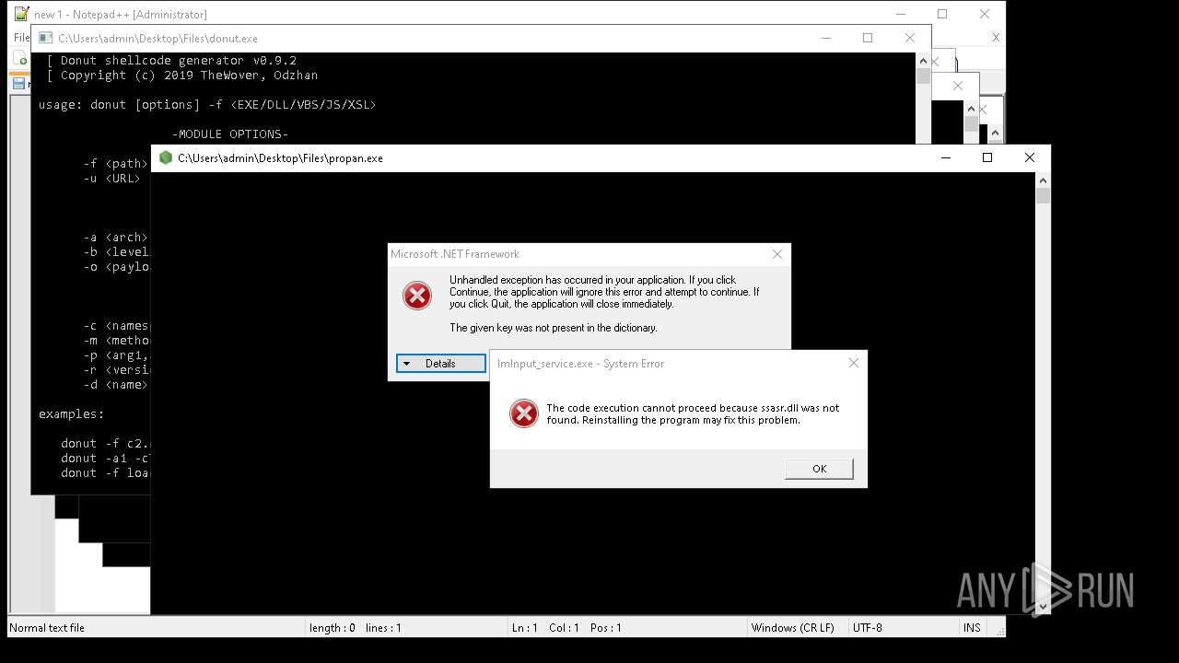This screenshot has height=663, width=1179.
Task: Close the donut.exe console window
Action: 910,38
